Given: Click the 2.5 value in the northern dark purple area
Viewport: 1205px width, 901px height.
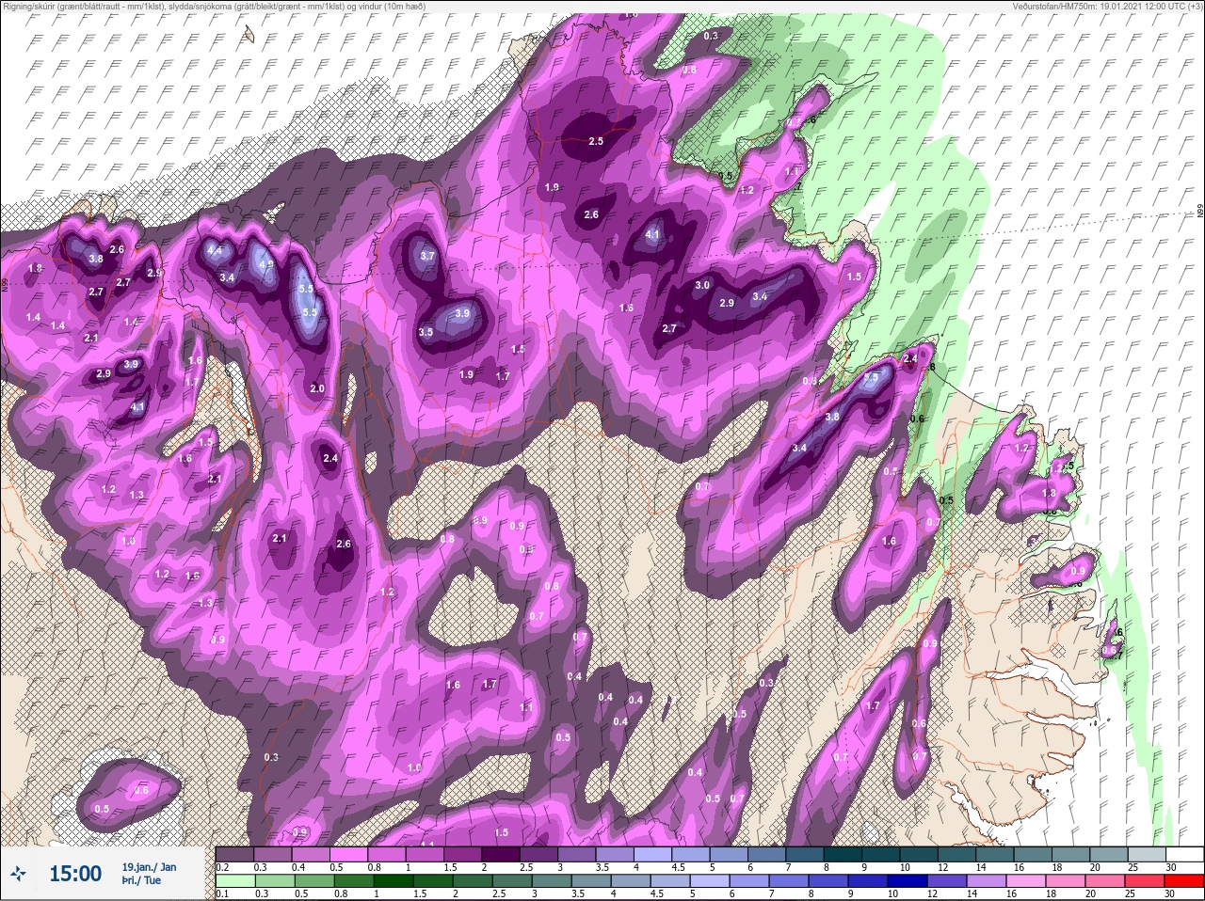Looking at the screenshot, I should click(x=596, y=141).
